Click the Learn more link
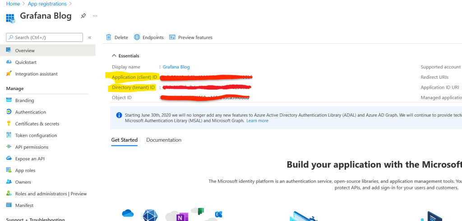The height and width of the screenshot is (221, 462). point(257,121)
